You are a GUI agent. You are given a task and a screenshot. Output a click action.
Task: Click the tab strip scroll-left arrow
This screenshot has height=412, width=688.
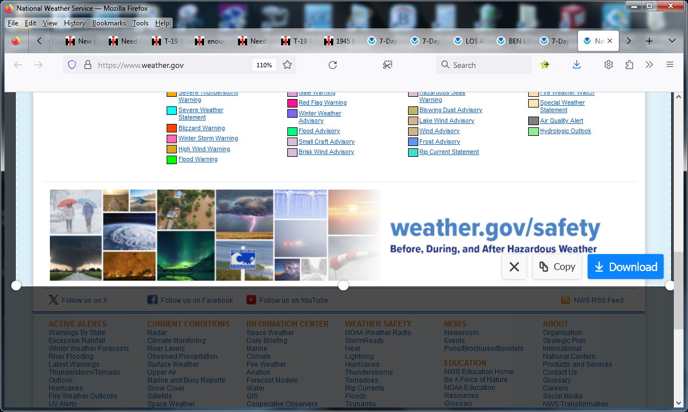39,41
